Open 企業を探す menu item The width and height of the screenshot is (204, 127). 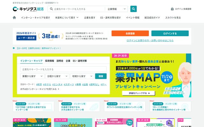coord(90,18)
